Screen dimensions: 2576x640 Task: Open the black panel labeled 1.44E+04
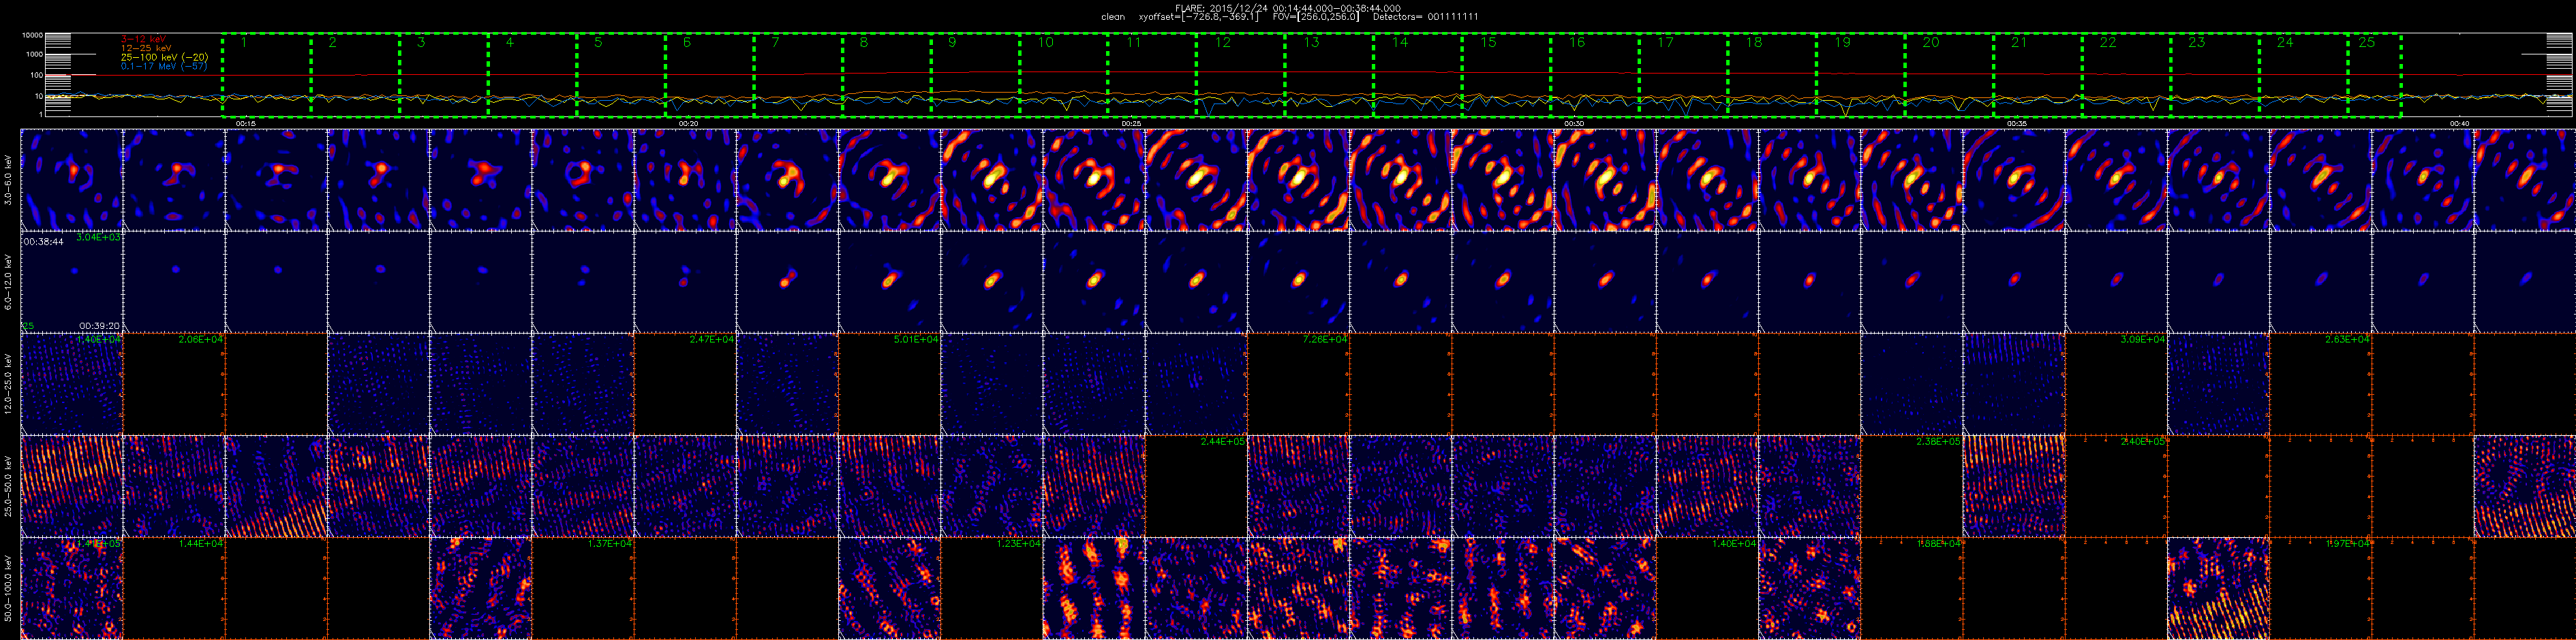[x=174, y=588]
